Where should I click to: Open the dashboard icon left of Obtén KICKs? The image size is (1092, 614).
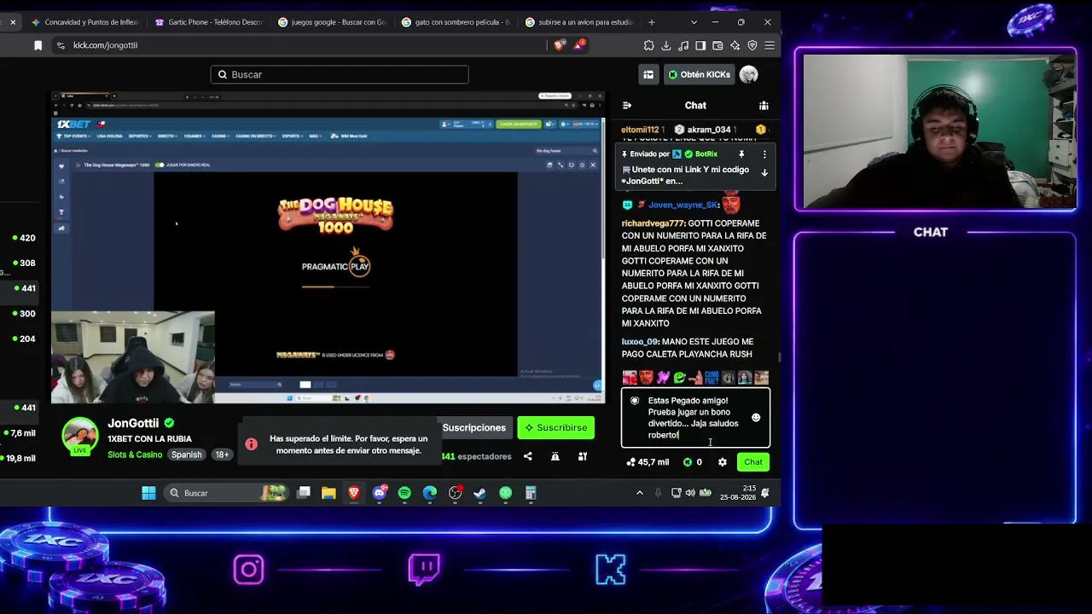coord(648,75)
